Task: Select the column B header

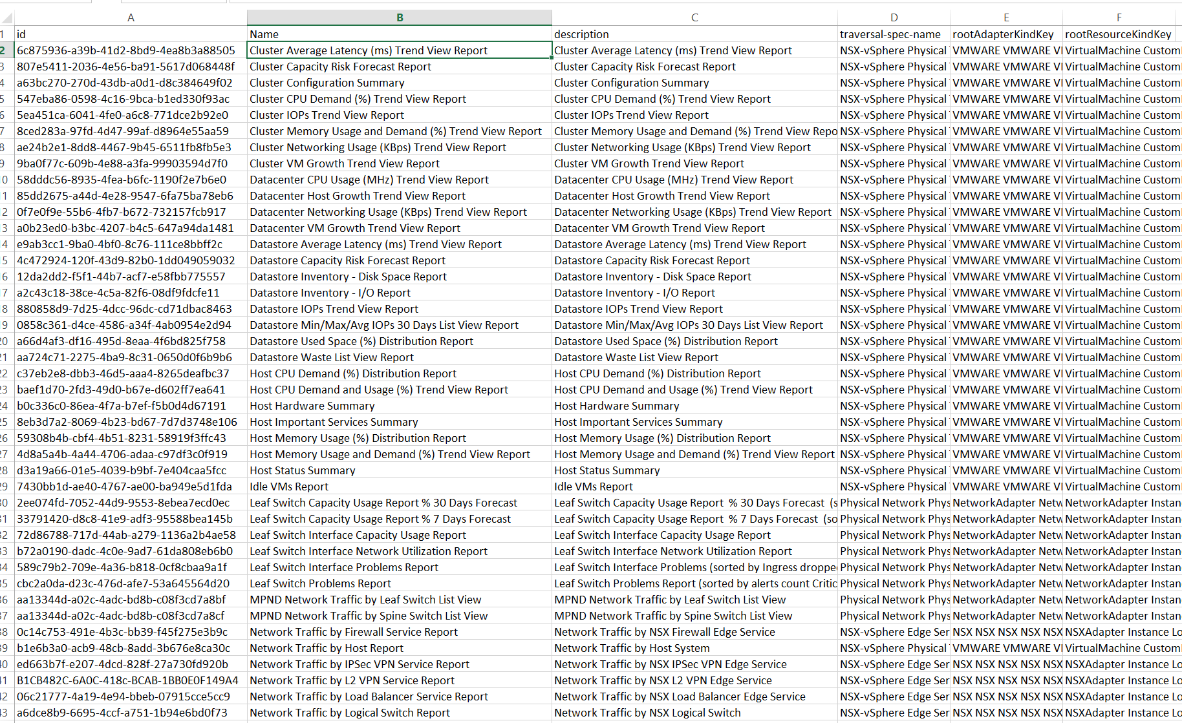Action: click(x=400, y=18)
